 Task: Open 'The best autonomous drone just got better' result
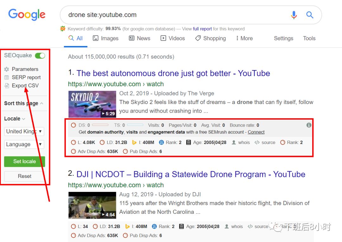173,73
